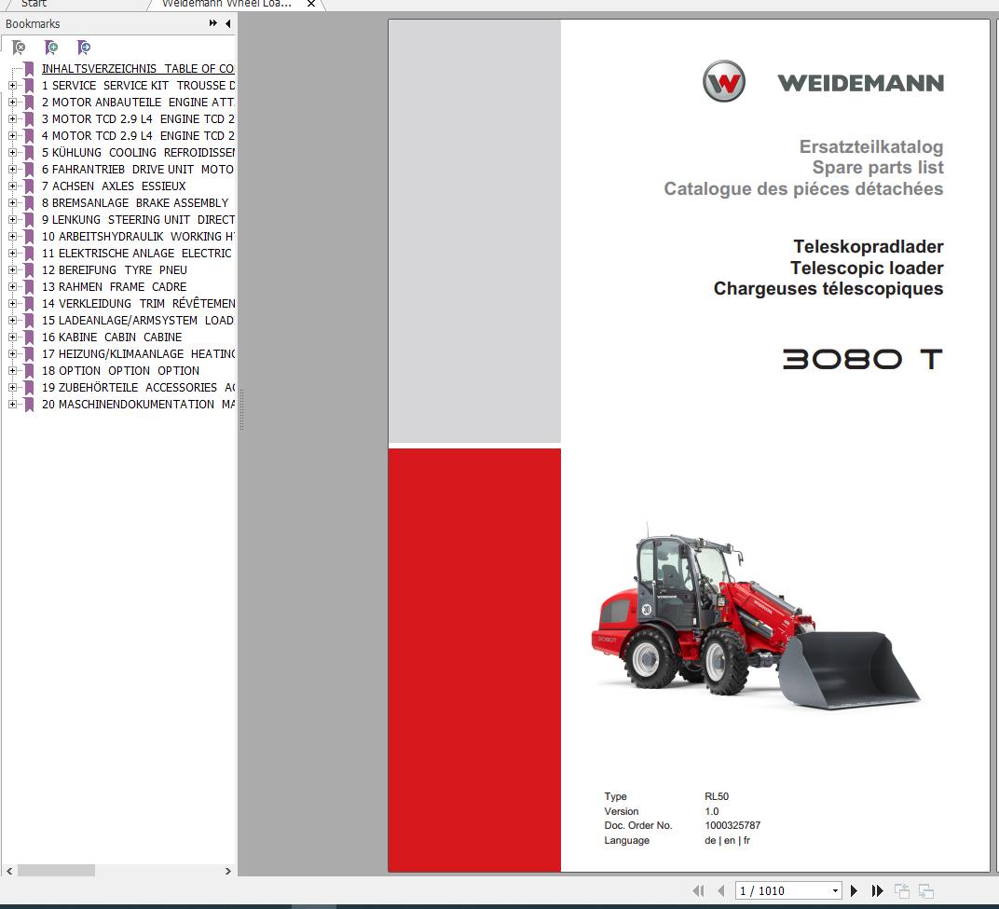
Task: Expand the 10 ARBEITSHYDRAULIK bookmark node
Action: coord(12,237)
